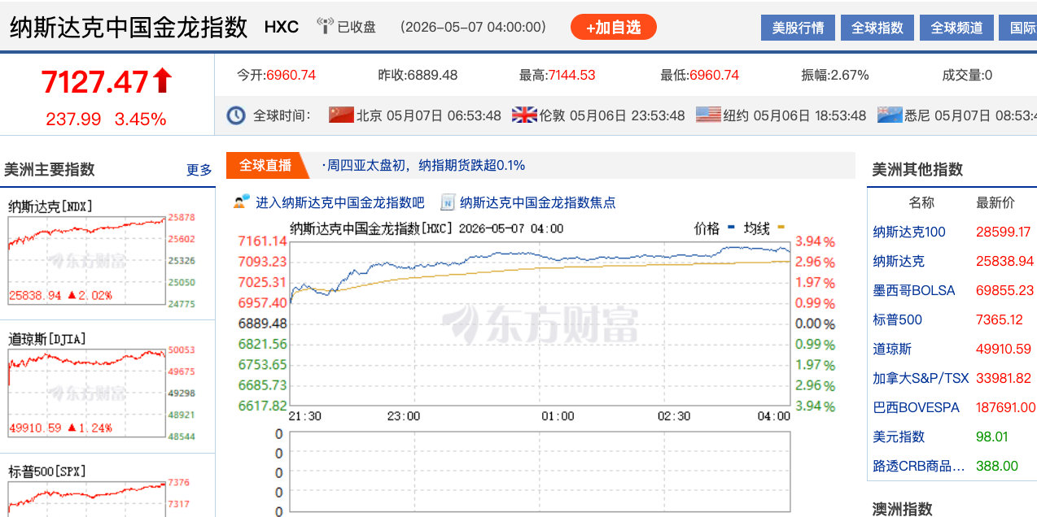Click the red up arrow beside 7127.47
The image size is (1037, 517).
click(163, 80)
